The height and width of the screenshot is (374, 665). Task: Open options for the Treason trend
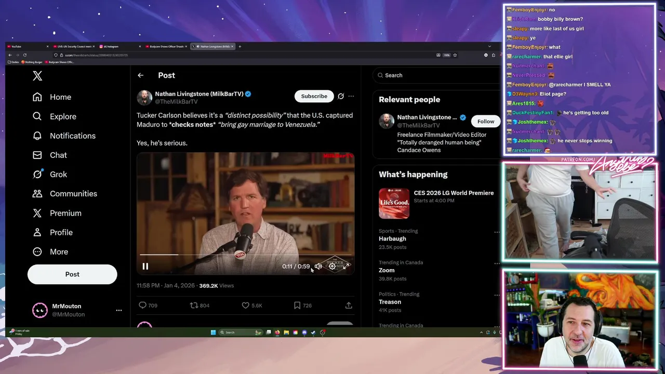tap(497, 296)
